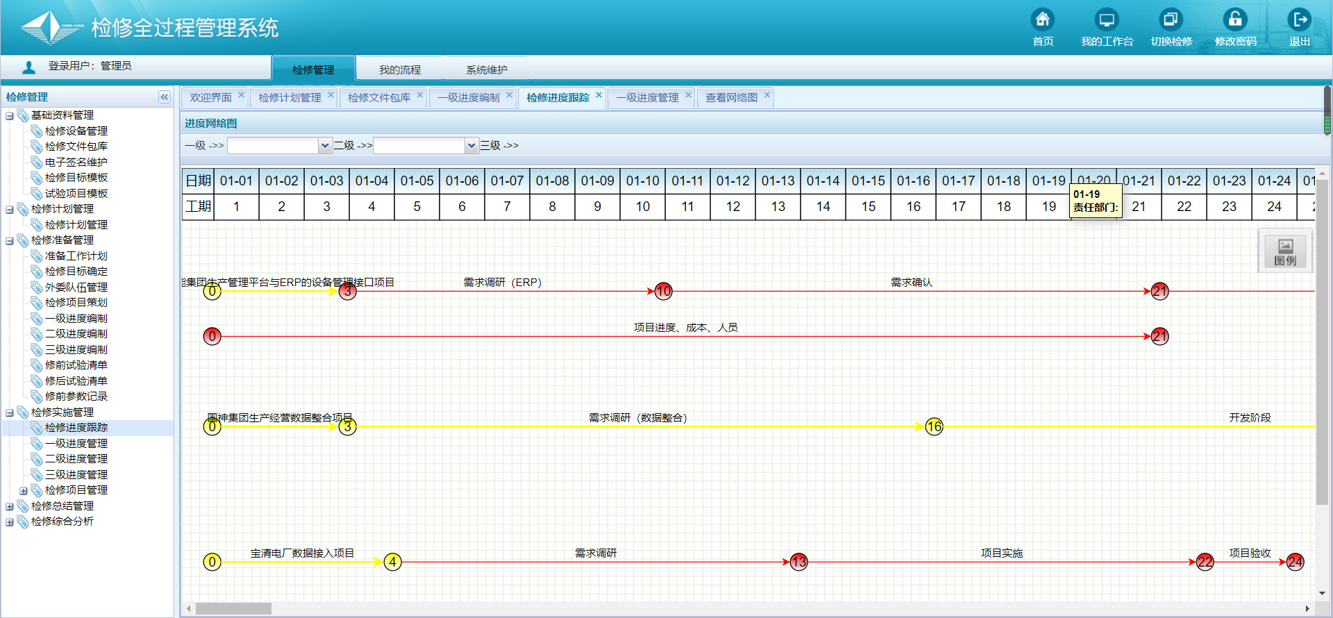Expand the 检修综合分析 tree node
Image resolution: width=1333 pixels, height=618 pixels.
click(10, 522)
